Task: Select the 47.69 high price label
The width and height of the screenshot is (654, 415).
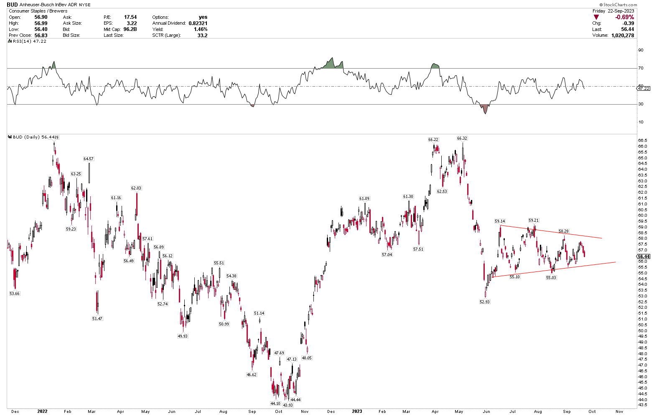Action: (279, 353)
